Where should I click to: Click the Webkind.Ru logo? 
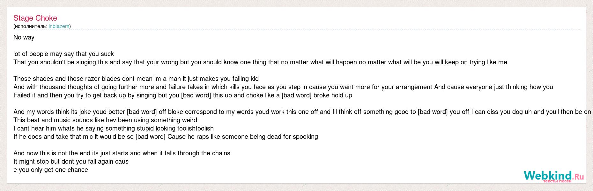pyautogui.click(x=553, y=176)
